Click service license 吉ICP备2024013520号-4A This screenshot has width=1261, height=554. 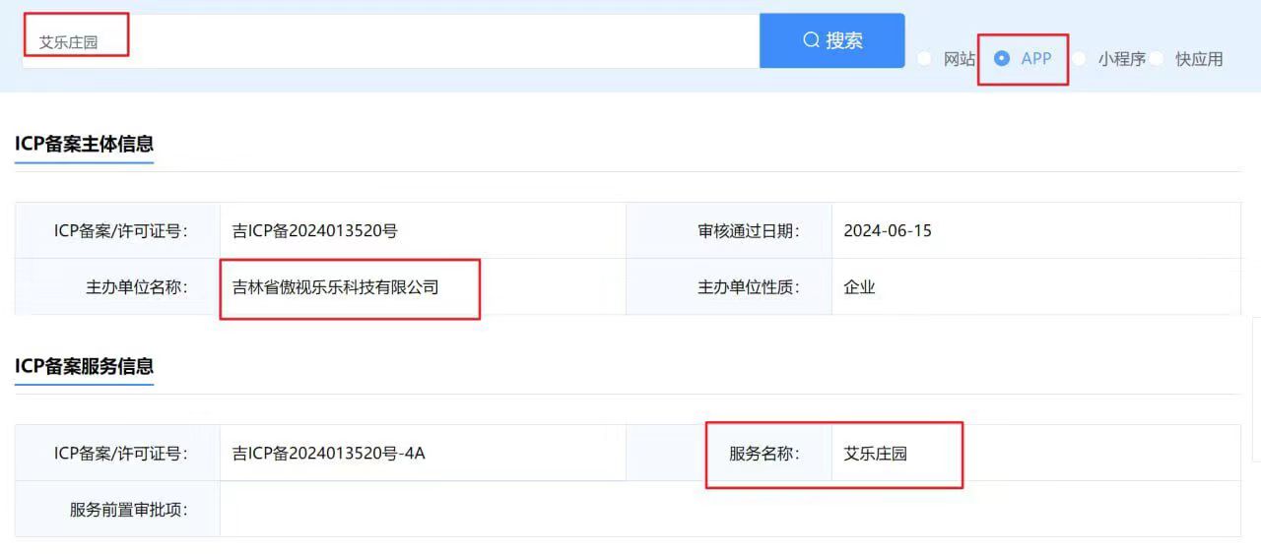click(328, 454)
